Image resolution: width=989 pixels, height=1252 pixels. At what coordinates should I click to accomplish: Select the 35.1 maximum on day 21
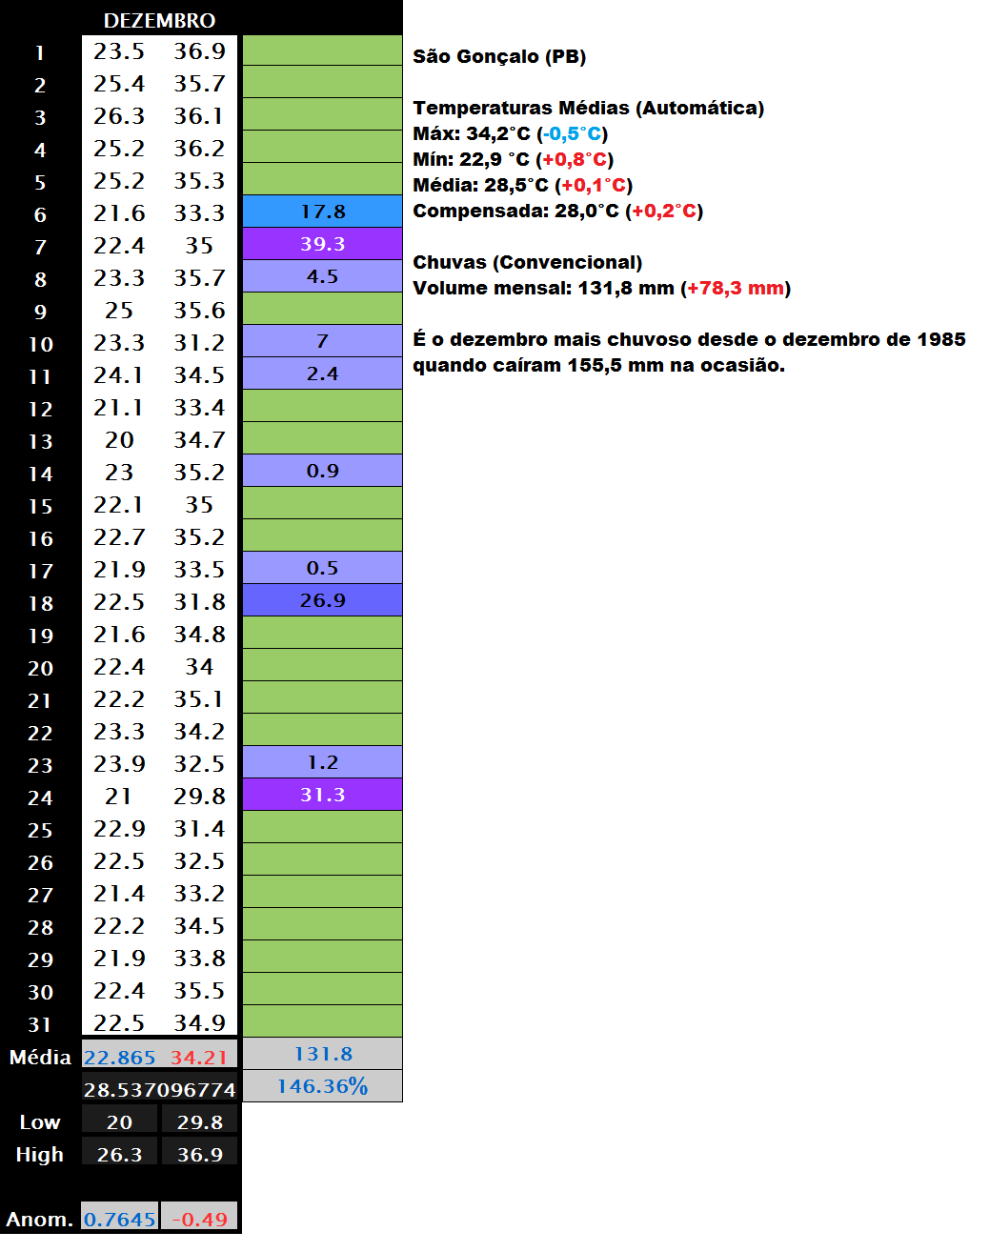199,698
